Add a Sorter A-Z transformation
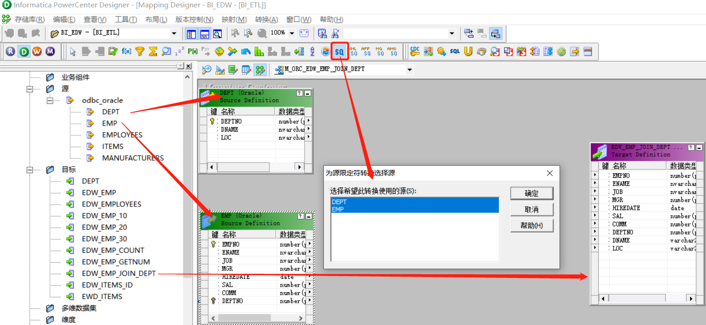The width and height of the screenshot is (706, 325). click(x=312, y=52)
